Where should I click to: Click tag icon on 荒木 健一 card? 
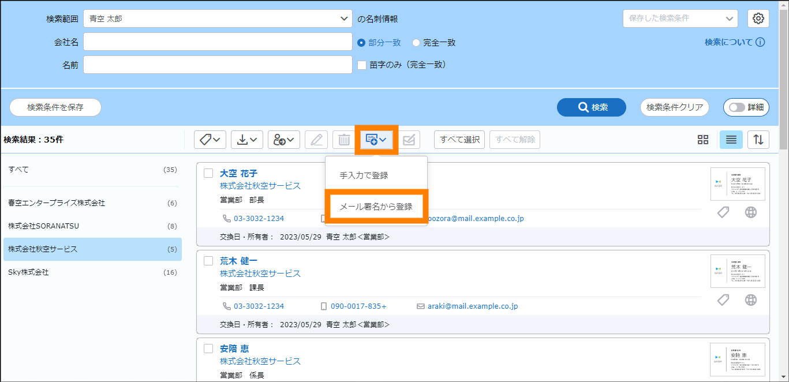(723, 300)
